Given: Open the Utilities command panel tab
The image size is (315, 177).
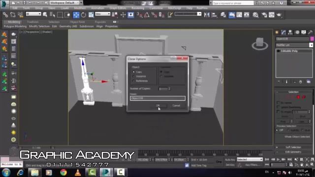Looking at the screenshot, I should (311, 32).
